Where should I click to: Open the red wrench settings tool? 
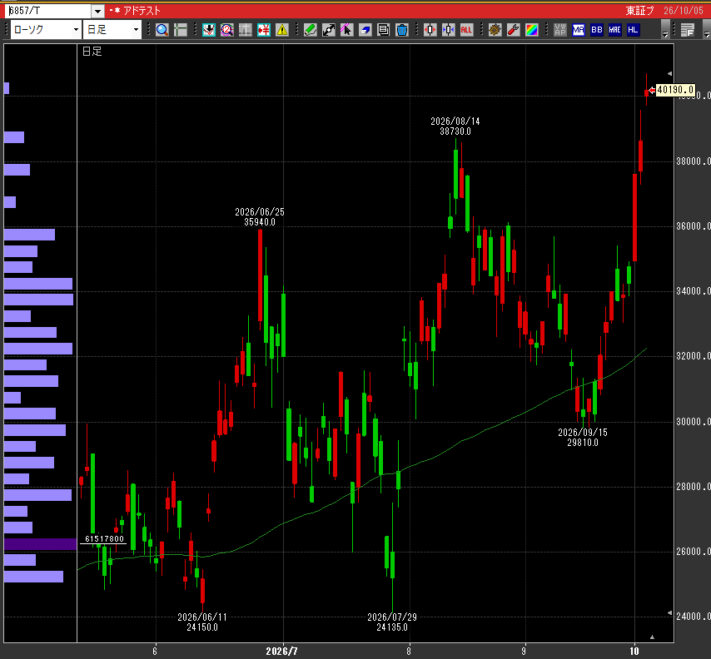513,30
